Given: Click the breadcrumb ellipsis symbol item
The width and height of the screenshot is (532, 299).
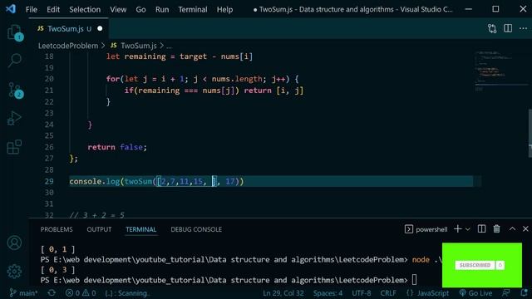Looking at the screenshot, I should click(x=169, y=46).
